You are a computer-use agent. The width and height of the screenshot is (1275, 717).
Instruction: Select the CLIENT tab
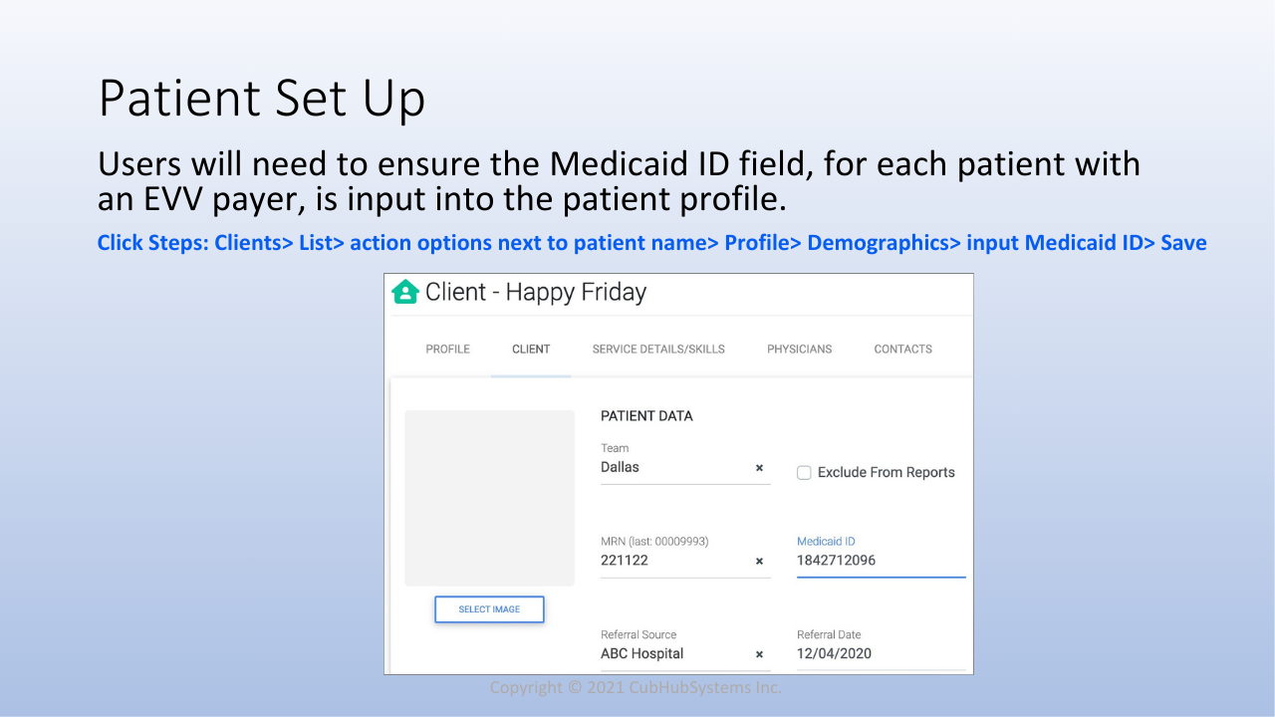pyautogui.click(x=531, y=350)
